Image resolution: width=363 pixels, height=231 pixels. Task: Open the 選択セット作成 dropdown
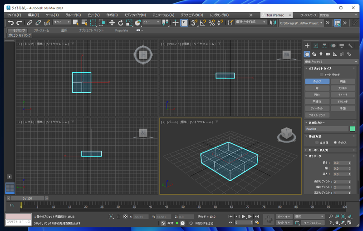(x=250, y=22)
